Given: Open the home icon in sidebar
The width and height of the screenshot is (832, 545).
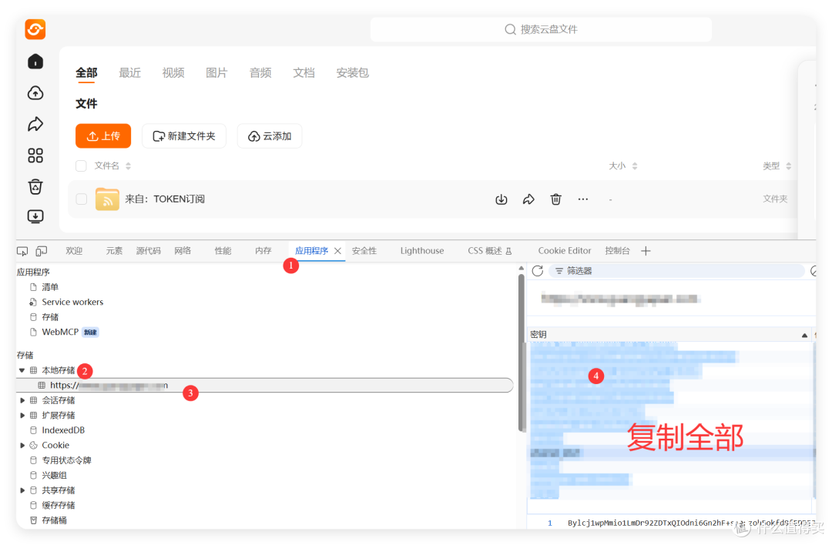Looking at the screenshot, I should pyautogui.click(x=35, y=62).
